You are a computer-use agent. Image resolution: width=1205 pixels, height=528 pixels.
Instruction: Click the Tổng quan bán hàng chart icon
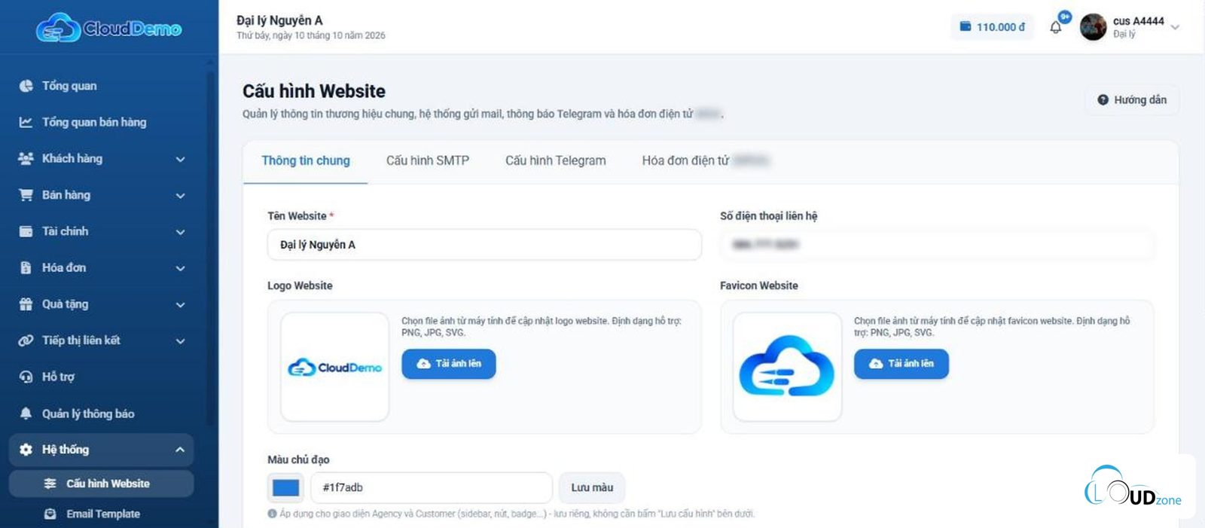pos(26,122)
